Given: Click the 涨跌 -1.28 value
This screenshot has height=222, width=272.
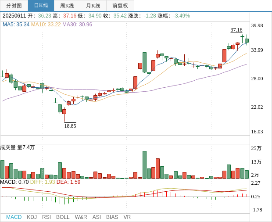Looking at the screenshot, I should click(150, 16).
